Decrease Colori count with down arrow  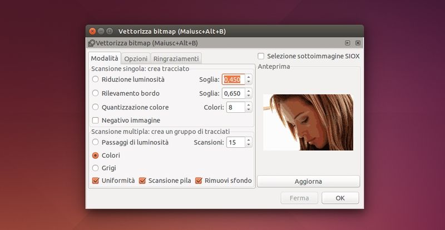[249, 110]
